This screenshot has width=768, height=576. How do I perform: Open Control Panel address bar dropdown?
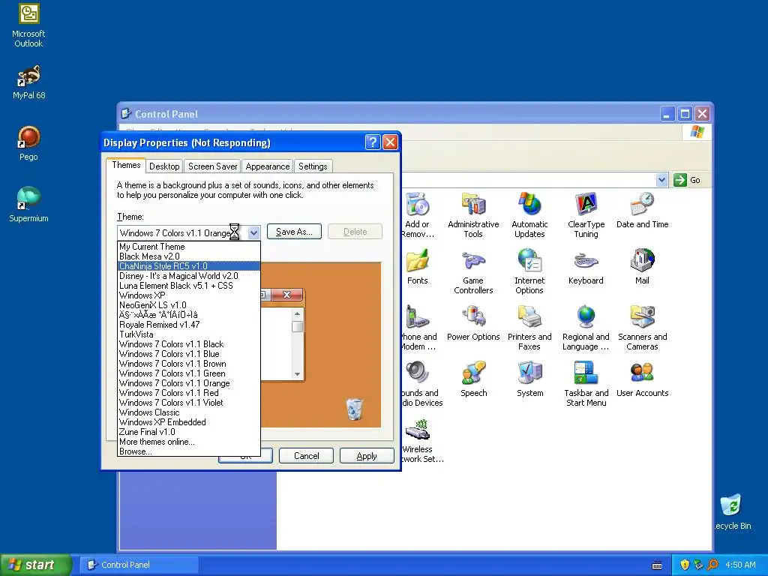tap(661, 180)
